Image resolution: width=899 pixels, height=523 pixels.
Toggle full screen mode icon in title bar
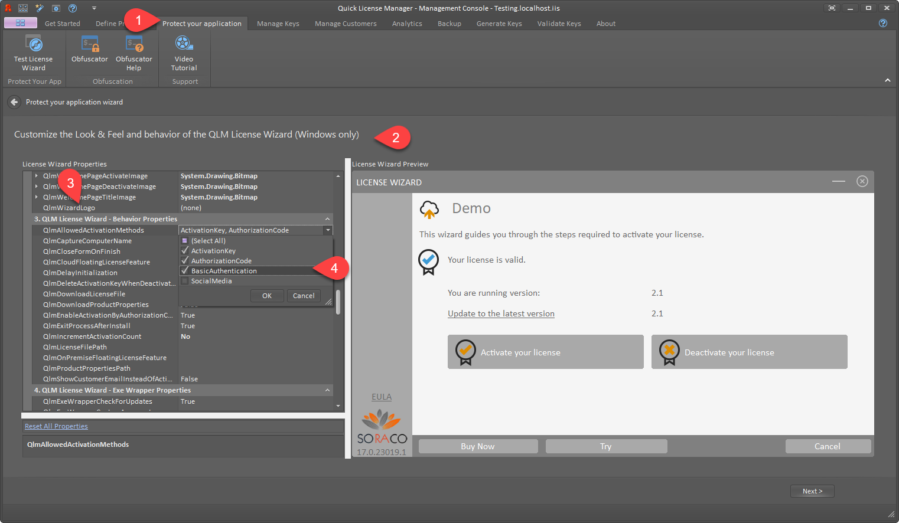coord(832,8)
